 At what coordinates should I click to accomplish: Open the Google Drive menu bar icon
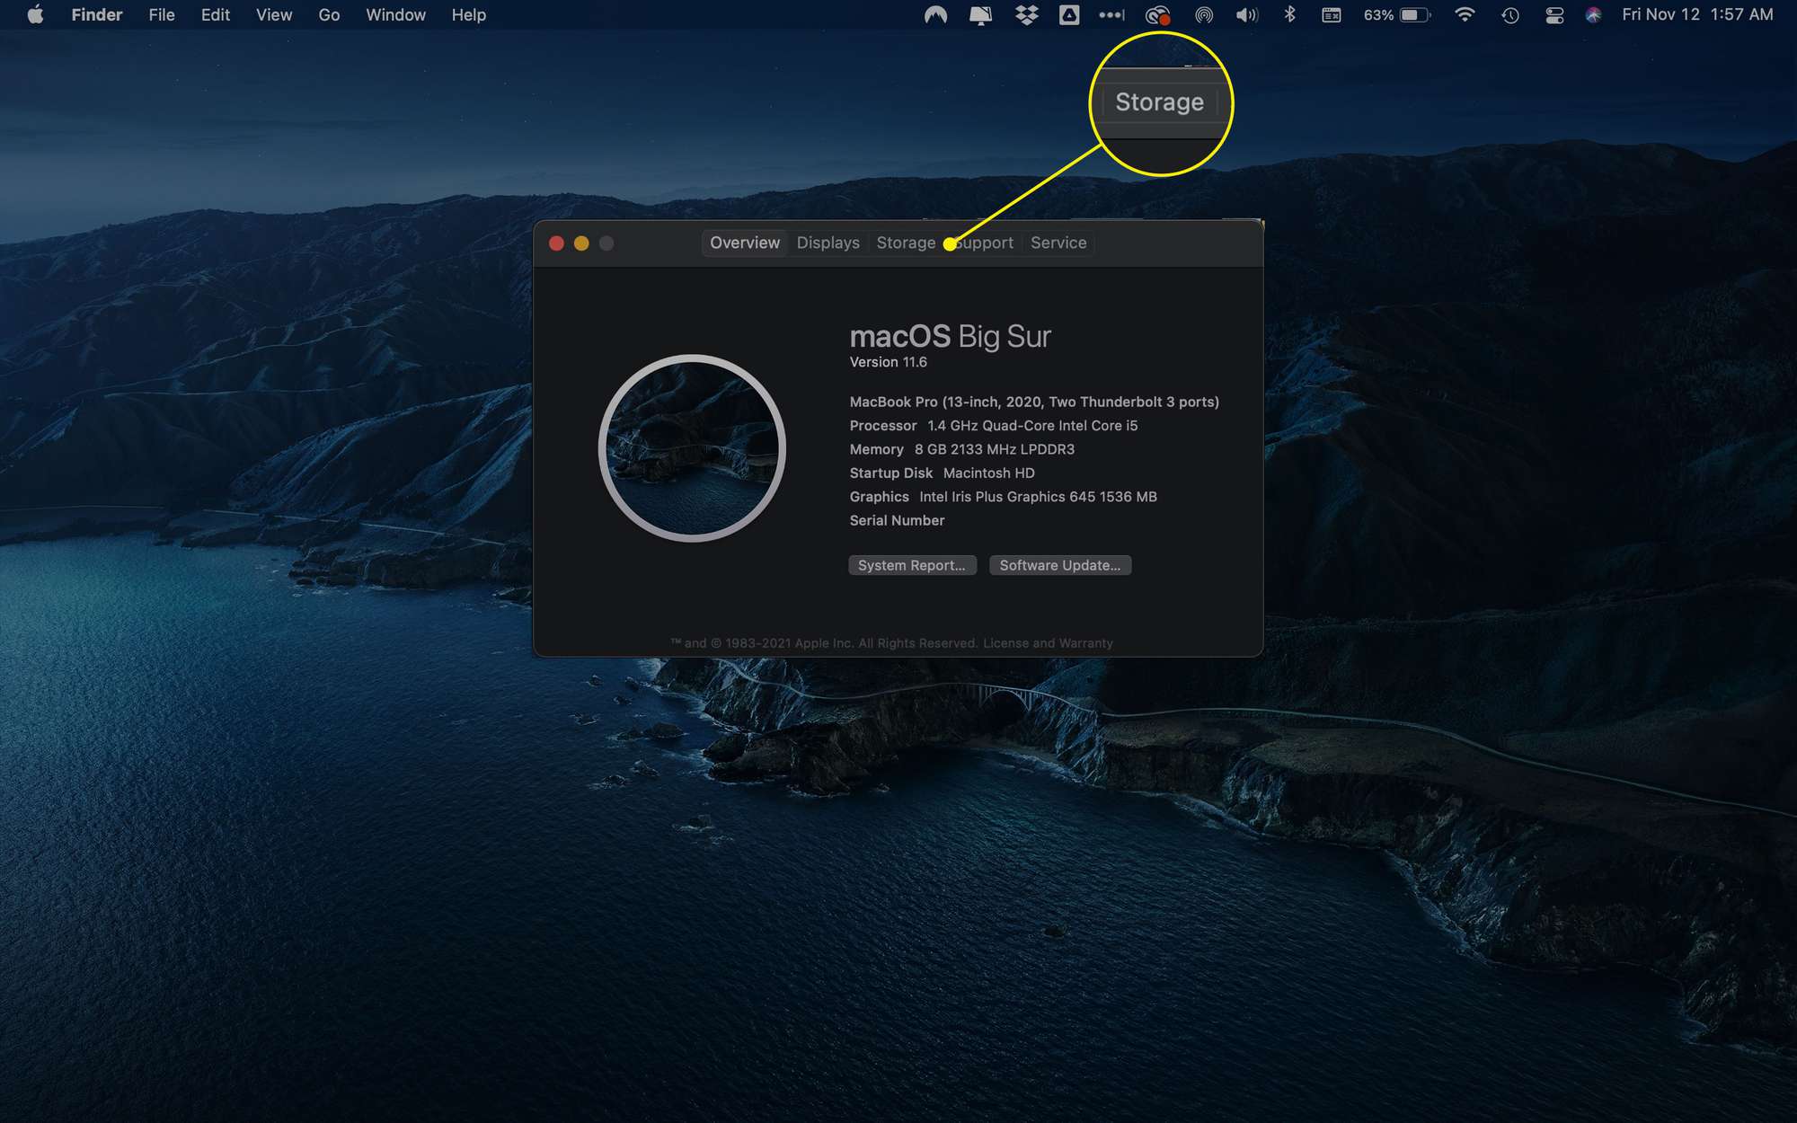pyautogui.click(x=1069, y=15)
